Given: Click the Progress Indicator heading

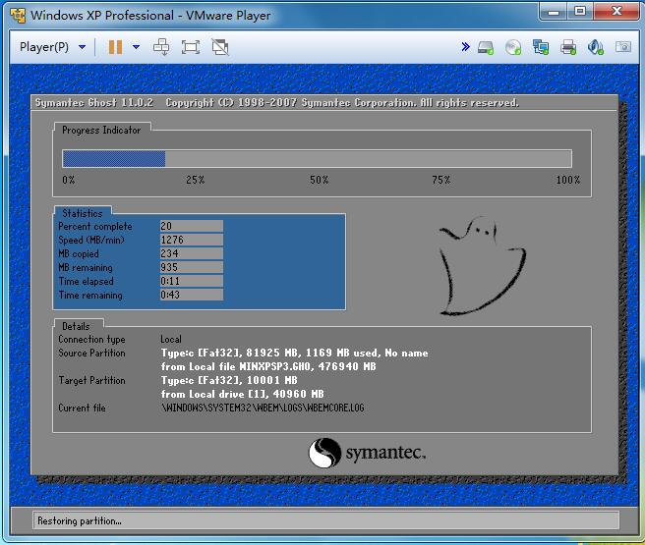Looking at the screenshot, I should point(101,130).
